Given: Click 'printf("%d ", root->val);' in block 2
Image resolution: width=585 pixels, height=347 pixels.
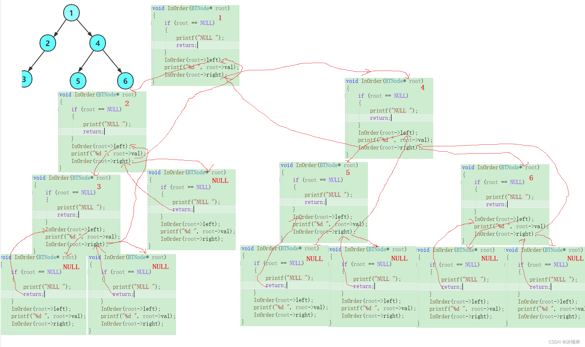Looking at the screenshot, I should point(109,153).
